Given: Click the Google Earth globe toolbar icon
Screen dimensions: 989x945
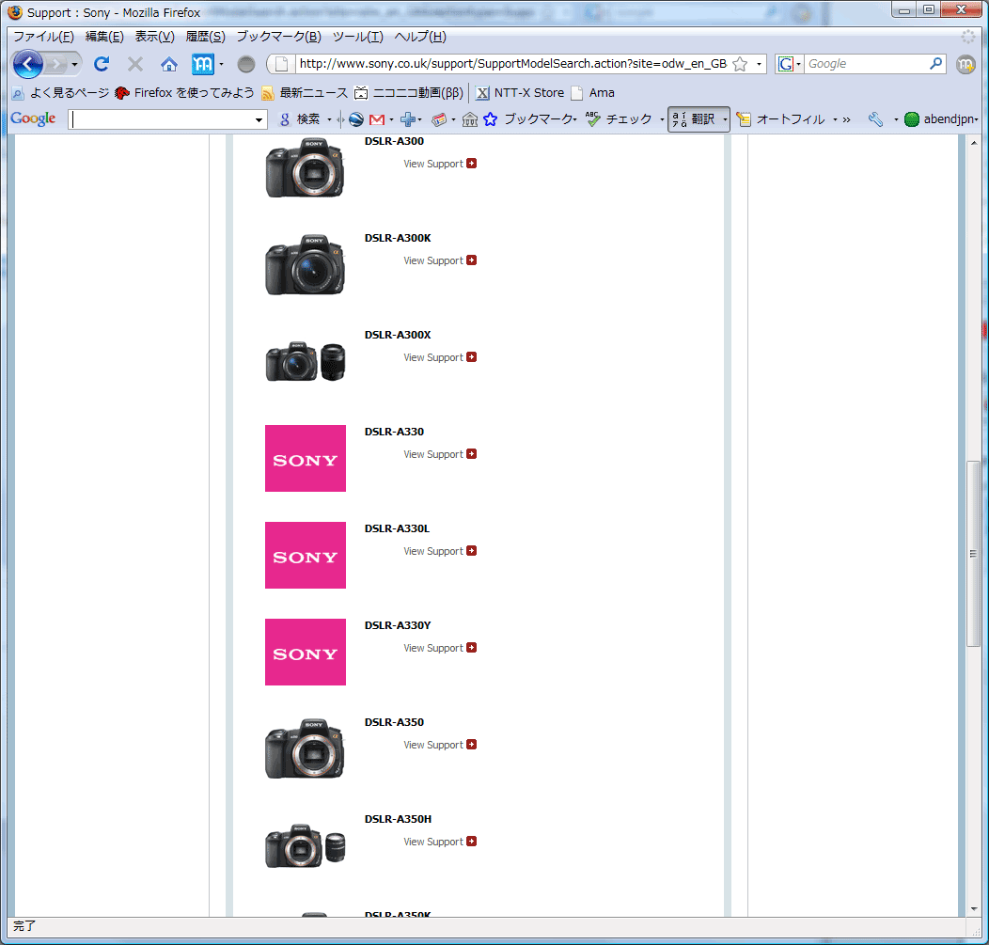Looking at the screenshot, I should coord(356,118).
